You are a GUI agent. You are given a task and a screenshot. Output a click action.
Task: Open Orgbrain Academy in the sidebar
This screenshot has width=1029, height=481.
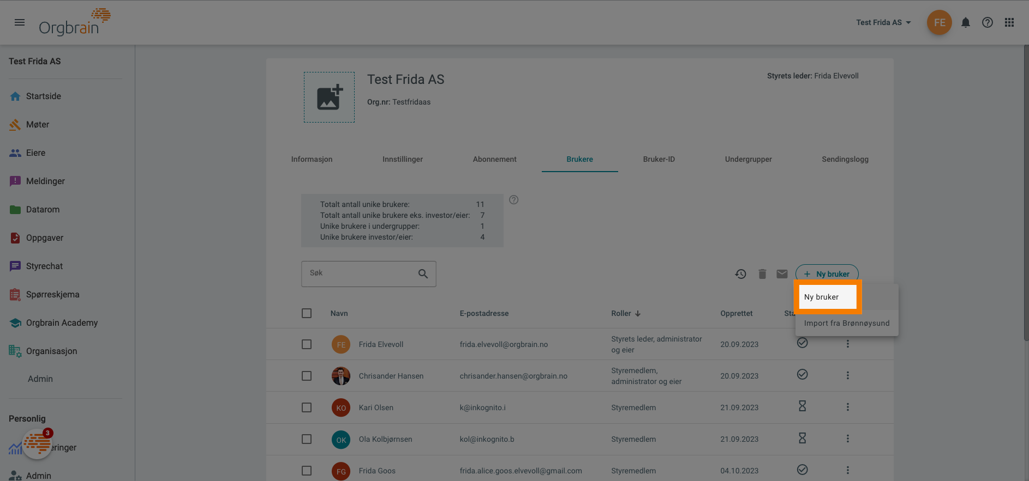pos(62,322)
